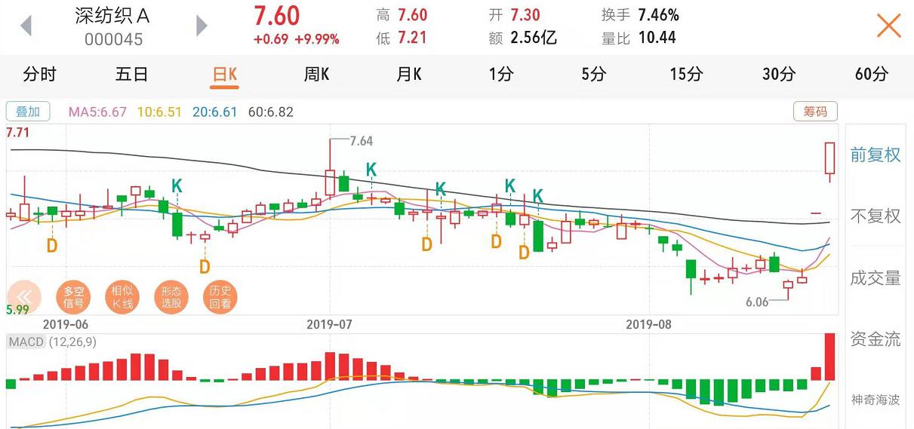
Task: Click the tallest red MACD bar
Action: [x=829, y=357]
